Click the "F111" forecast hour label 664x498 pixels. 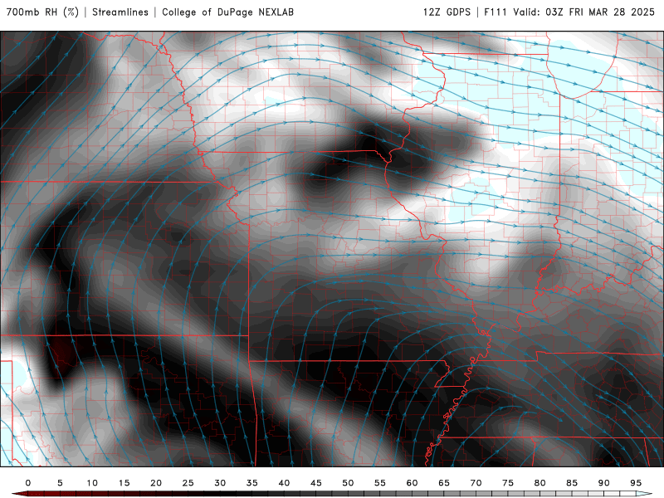[496, 12]
